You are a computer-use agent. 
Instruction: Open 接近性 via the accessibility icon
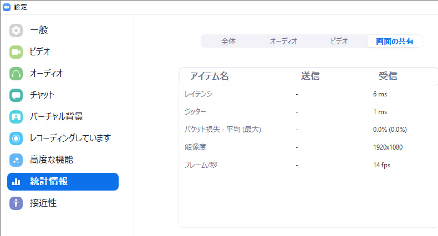pyautogui.click(x=16, y=203)
